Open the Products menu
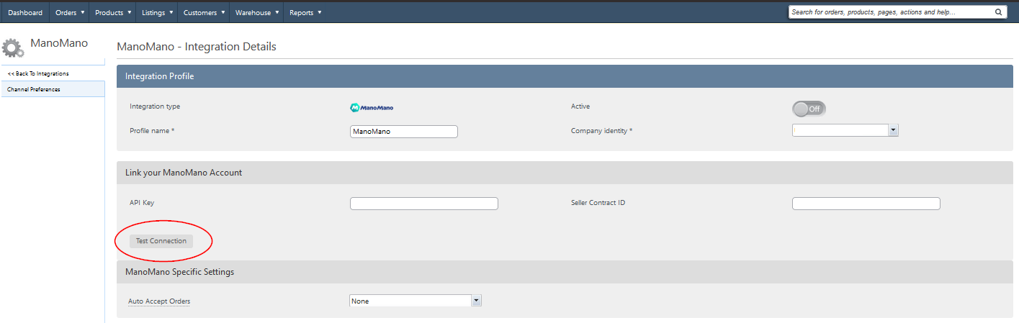Viewport: 1019px width, 323px height. tap(113, 12)
